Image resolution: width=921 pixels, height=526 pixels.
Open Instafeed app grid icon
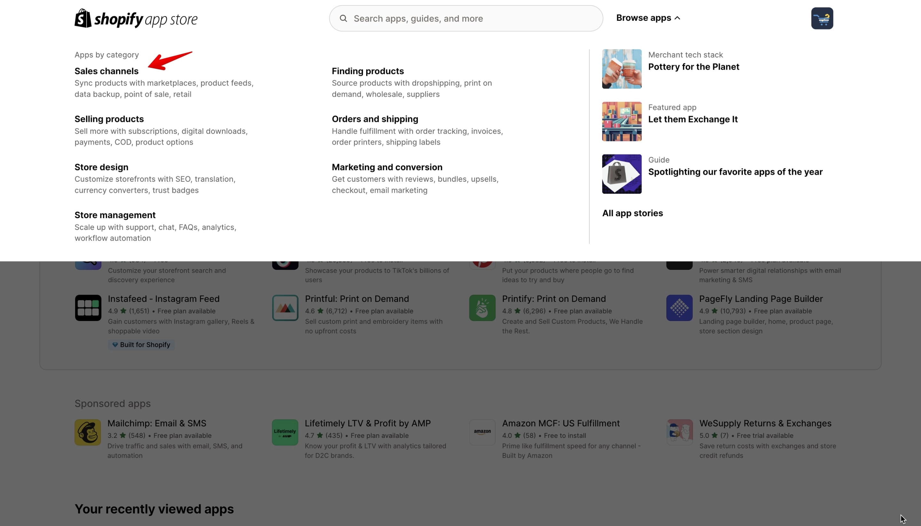click(88, 308)
